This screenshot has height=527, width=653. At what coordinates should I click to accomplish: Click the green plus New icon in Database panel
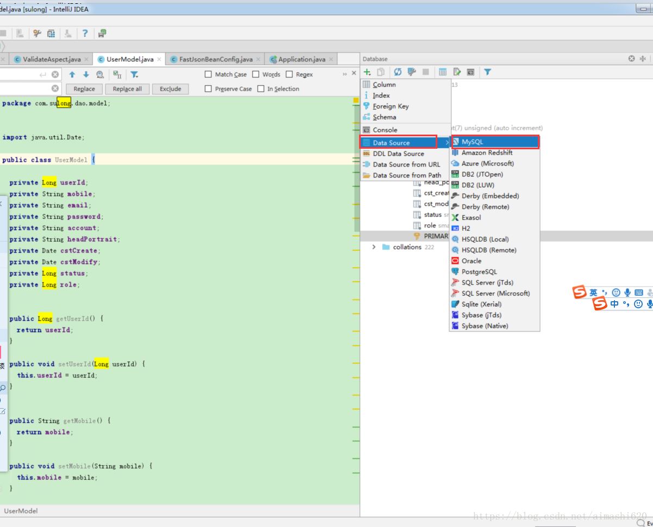(x=367, y=72)
